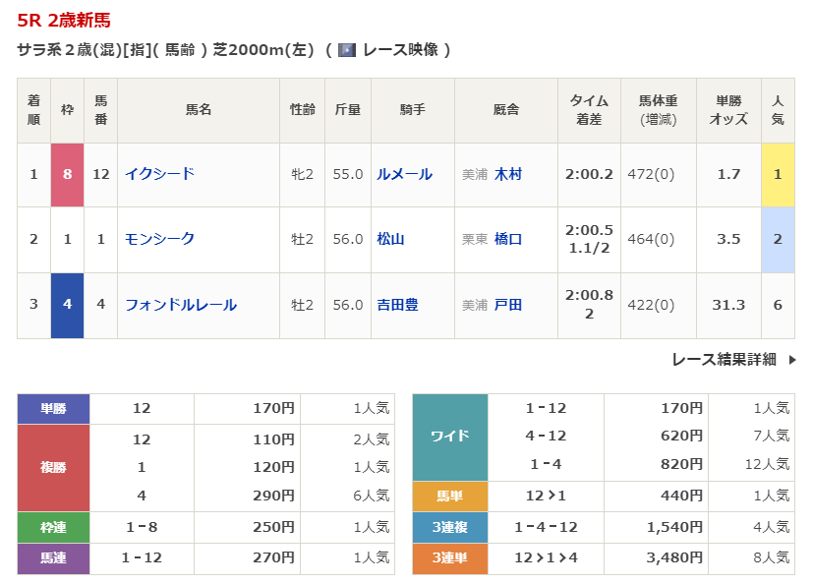
Task: Click the ワイド payout label
Action: (x=449, y=436)
